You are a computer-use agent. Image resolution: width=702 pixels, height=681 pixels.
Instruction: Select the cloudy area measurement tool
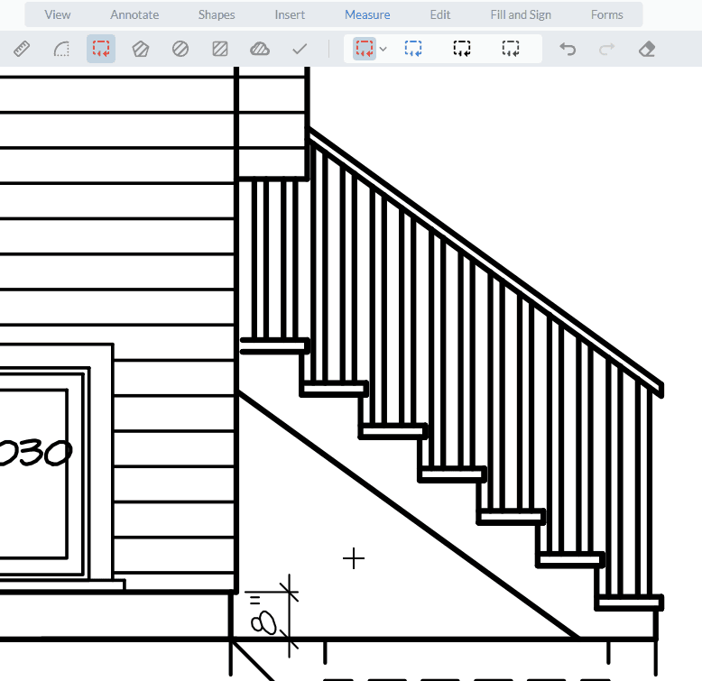tap(260, 49)
